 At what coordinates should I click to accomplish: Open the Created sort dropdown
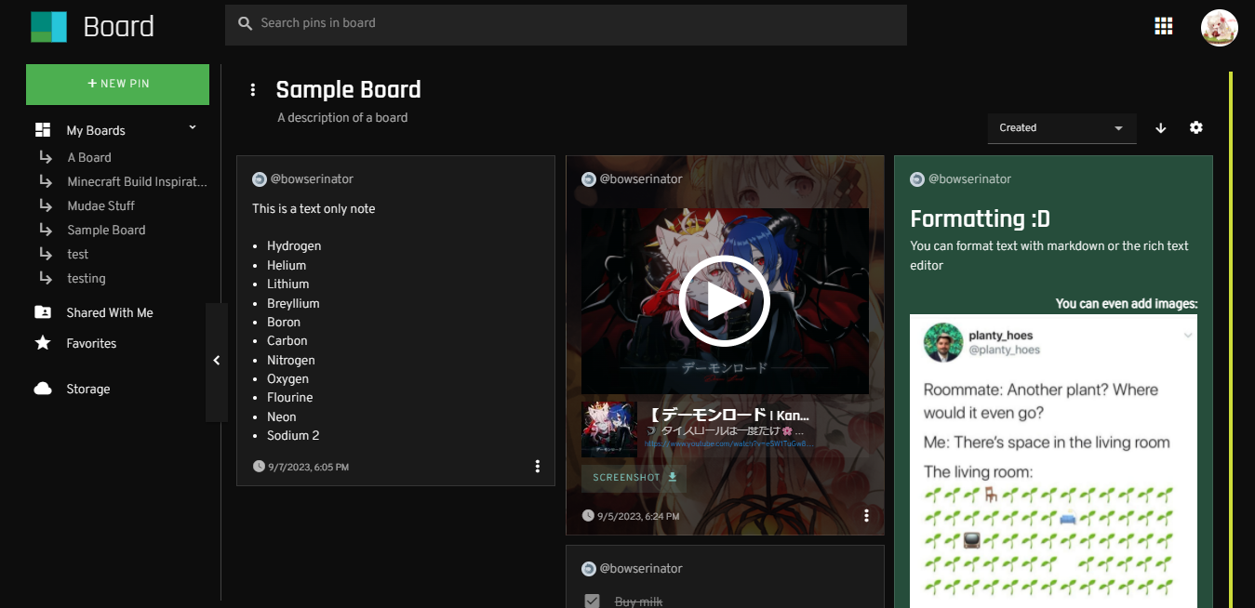click(1062, 128)
